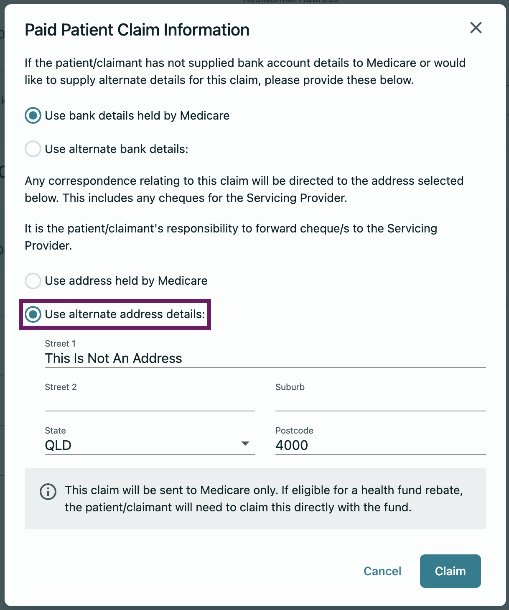Click into the Suburb input field
This screenshot has height=610, width=509.
coord(380,402)
